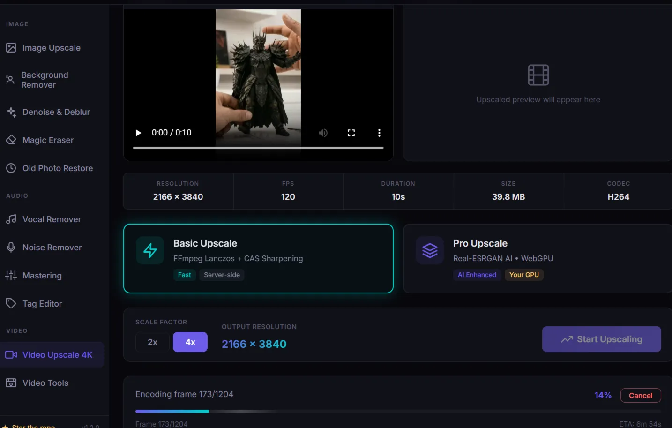This screenshot has width=672, height=428.
Task: Click 'Upscaled preview will appear here' text
Action: (x=538, y=99)
